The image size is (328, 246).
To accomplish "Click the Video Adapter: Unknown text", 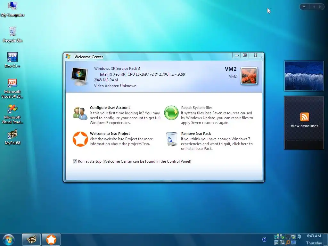I will point(115,86).
